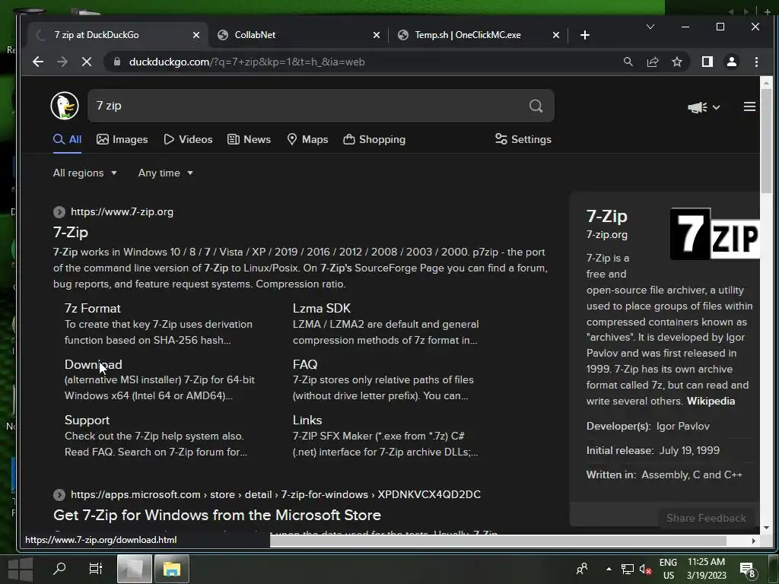Click the horizontal scrollbar right arrow
Viewport: 779px width, 584px height.
[754, 541]
